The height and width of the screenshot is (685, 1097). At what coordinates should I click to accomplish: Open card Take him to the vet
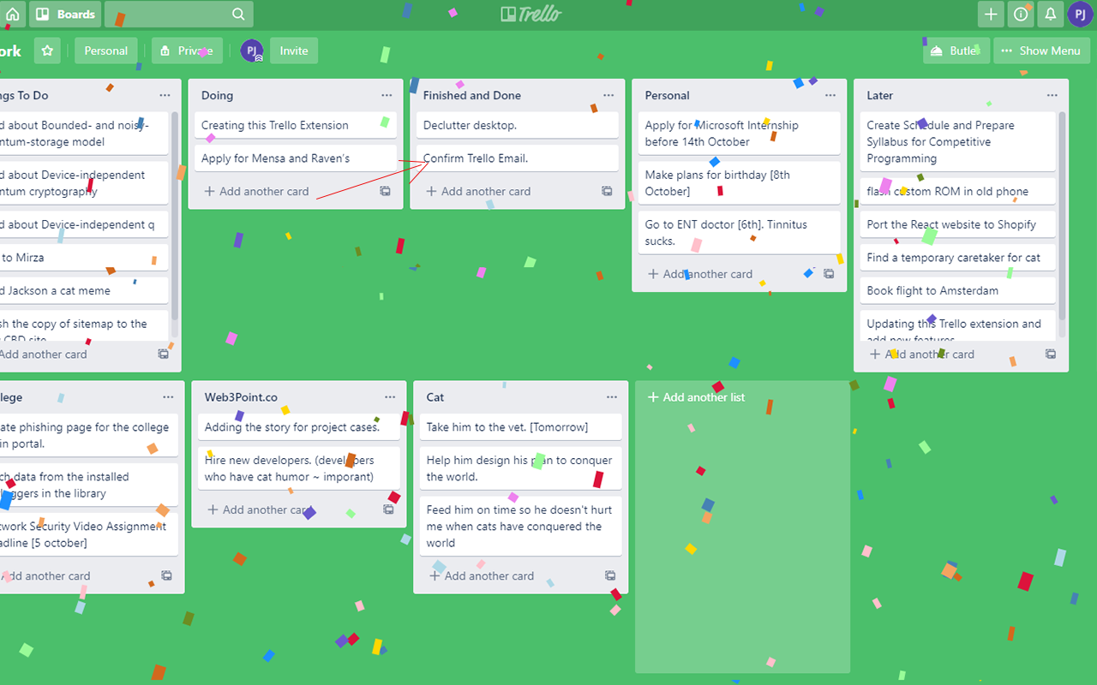tap(521, 426)
